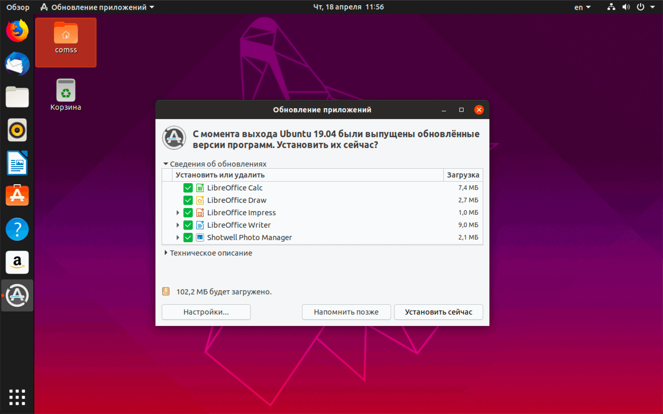Open the Обновление приложений app menu
663x414 pixels.
coord(97,7)
